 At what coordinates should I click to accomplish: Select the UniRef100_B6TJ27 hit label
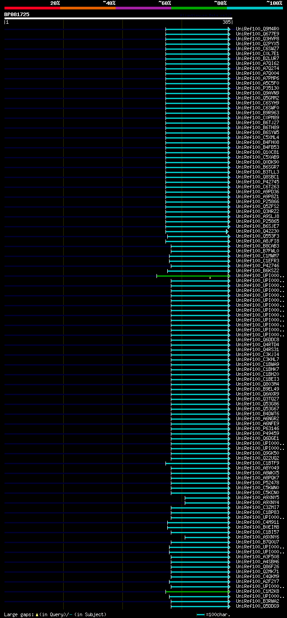point(257,122)
